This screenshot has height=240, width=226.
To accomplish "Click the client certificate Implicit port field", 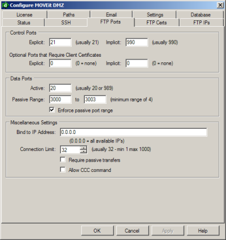I will pos(137,63).
